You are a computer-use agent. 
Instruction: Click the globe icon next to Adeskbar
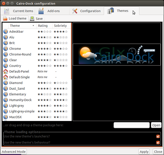pos(6,31)
